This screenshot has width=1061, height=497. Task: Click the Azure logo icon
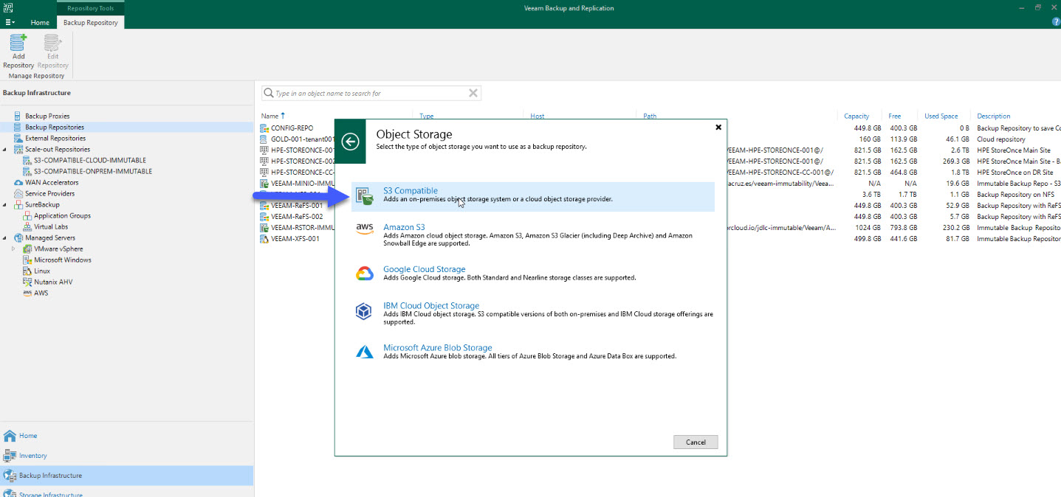pyautogui.click(x=365, y=352)
